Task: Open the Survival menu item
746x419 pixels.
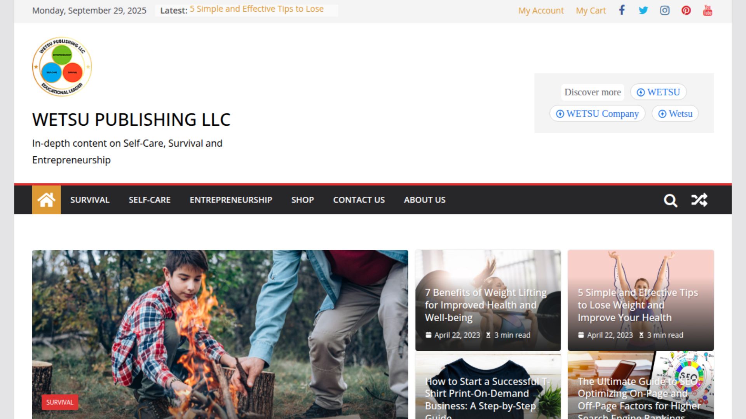Action: pyautogui.click(x=90, y=200)
